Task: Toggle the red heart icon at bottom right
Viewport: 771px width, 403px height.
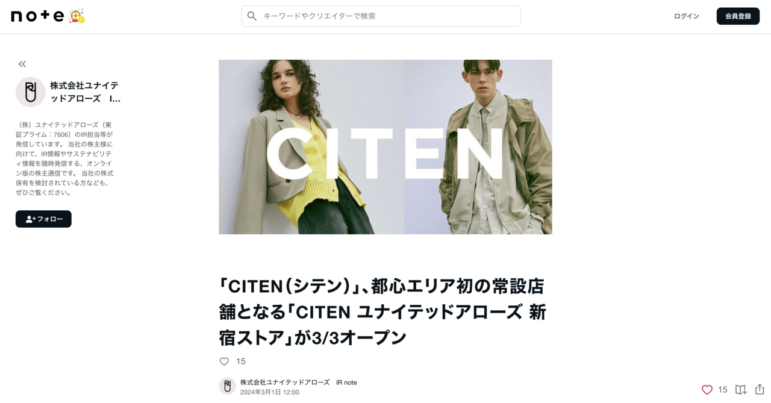Action: coord(707,390)
